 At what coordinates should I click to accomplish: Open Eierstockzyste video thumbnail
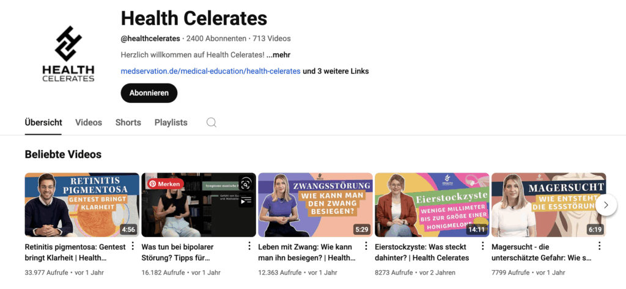click(432, 205)
